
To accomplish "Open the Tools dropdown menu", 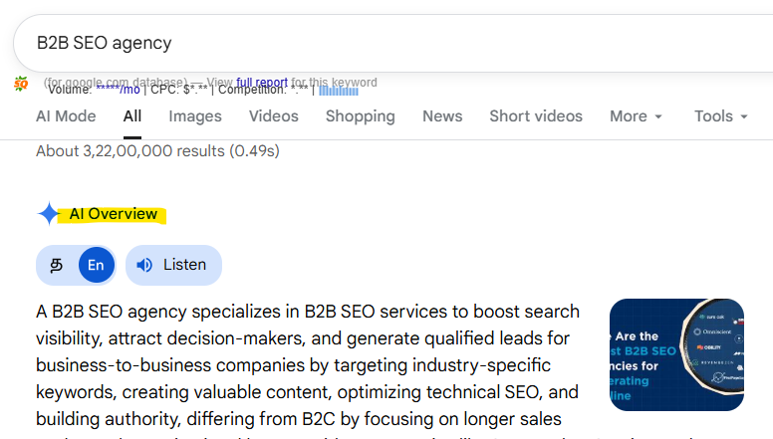I will coord(720,116).
